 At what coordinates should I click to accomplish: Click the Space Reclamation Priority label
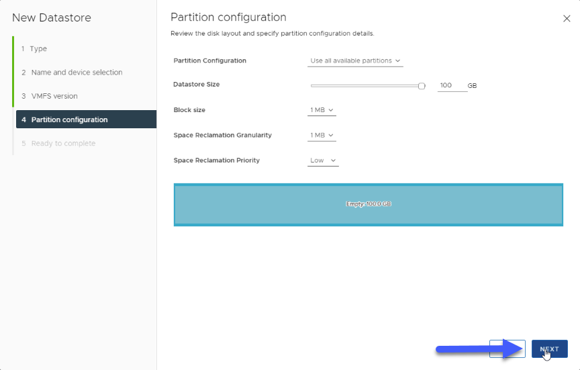coord(216,160)
